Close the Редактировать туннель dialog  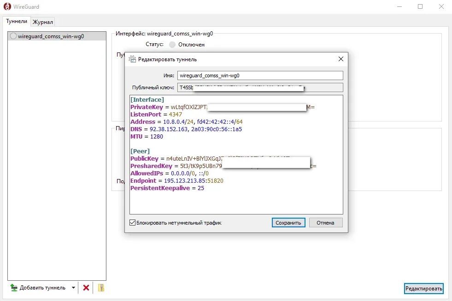click(x=341, y=59)
